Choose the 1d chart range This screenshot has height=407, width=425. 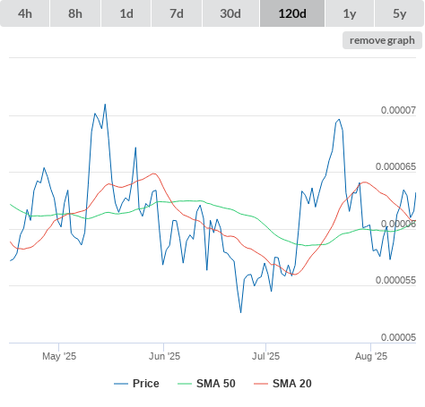[x=126, y=13]
